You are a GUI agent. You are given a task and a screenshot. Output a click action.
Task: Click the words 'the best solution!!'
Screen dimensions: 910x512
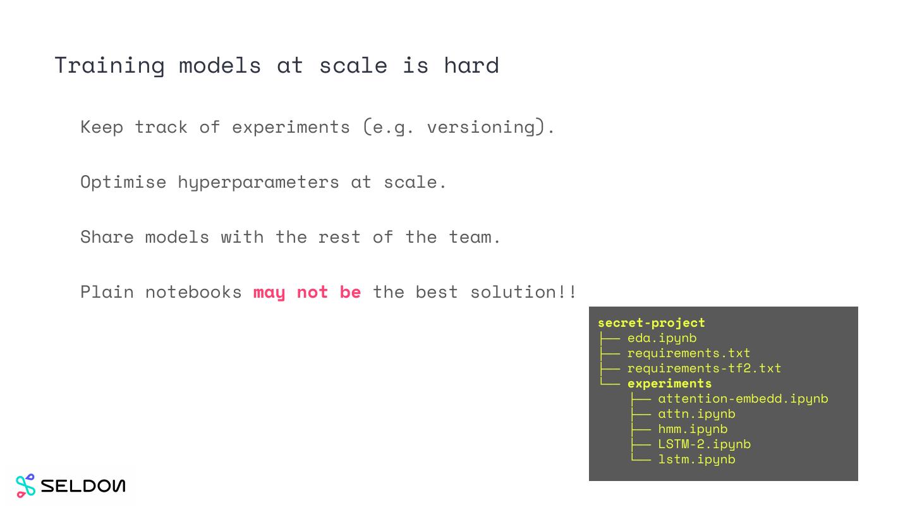(474, 292)
